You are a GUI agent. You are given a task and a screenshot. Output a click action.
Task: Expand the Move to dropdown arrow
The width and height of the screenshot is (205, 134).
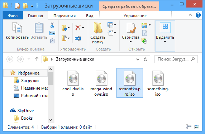(69, 28)
